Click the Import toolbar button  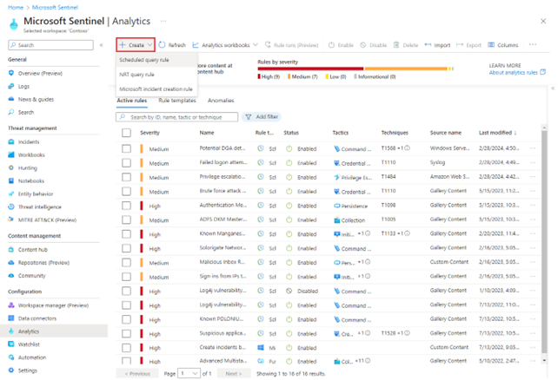tap(437, 45)
